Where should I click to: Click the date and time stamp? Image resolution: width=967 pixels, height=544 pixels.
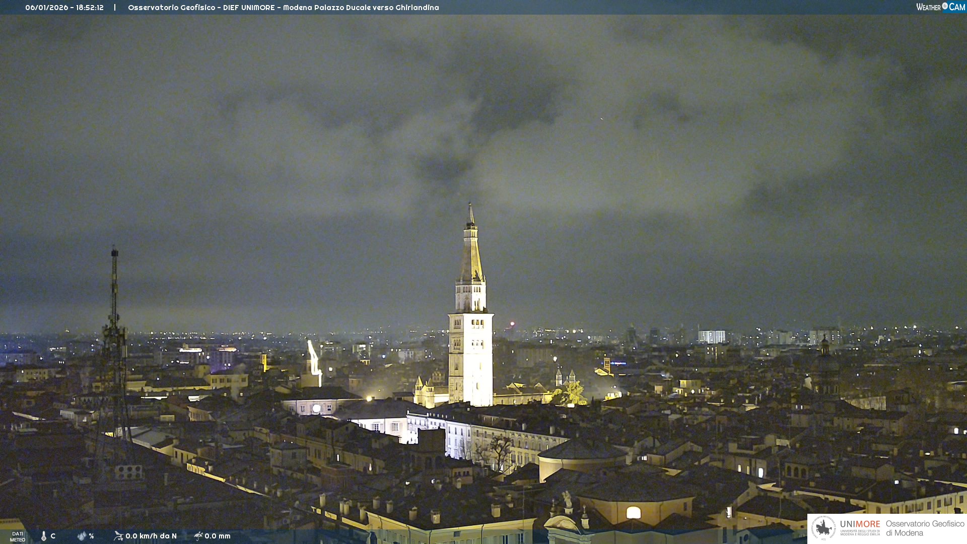tap(64, 8)
